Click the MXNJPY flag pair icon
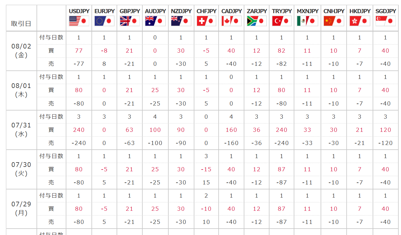 point(307,21)
